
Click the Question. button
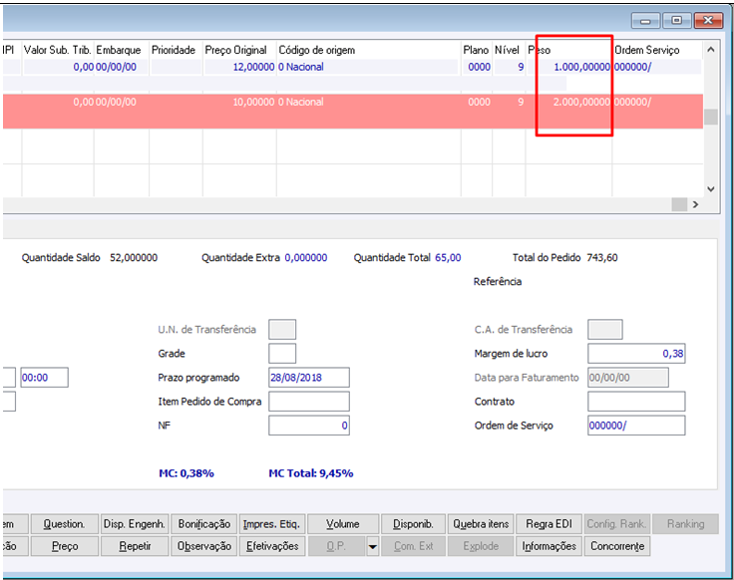pos(65,524)
